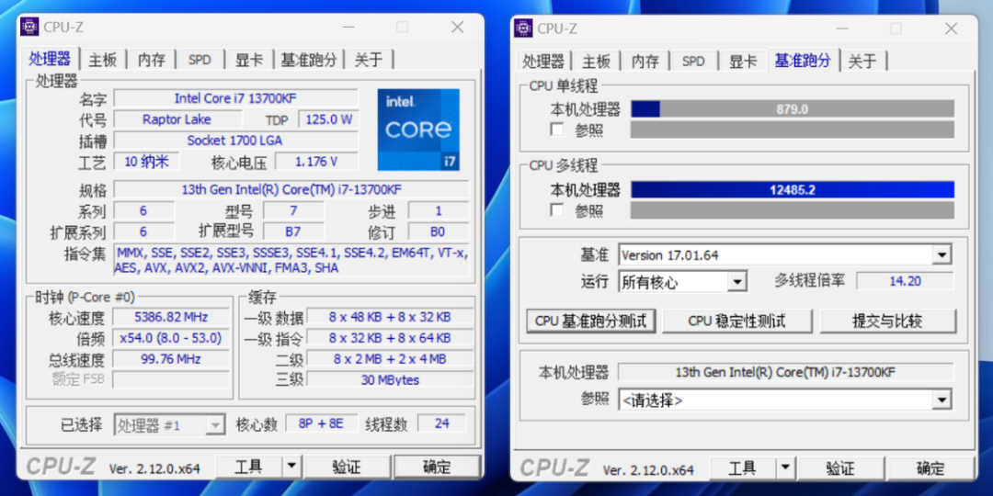Run the CPU 稳定性测试 button
993x496 pixels.
(x=737, y=321)
